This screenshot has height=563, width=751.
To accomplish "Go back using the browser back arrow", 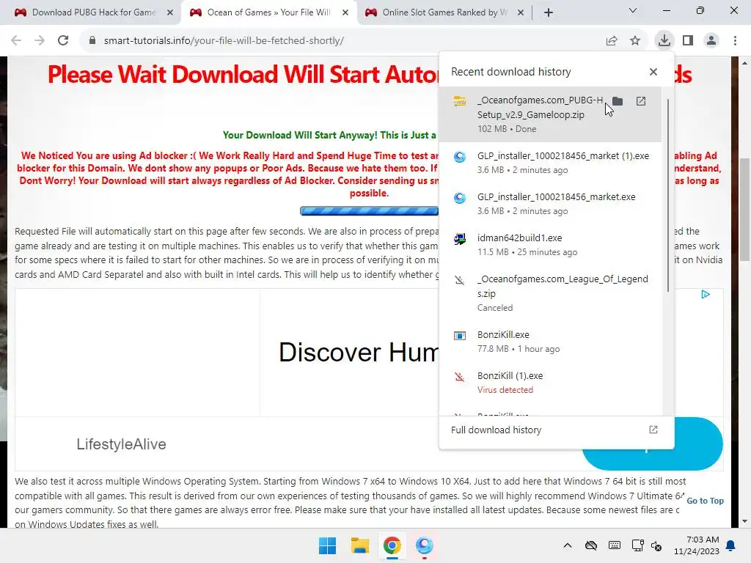I will [x=16, y=41].
